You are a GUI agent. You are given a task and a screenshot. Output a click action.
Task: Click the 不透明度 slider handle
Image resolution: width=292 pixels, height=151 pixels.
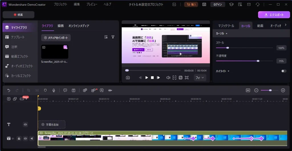pos(258,61)
